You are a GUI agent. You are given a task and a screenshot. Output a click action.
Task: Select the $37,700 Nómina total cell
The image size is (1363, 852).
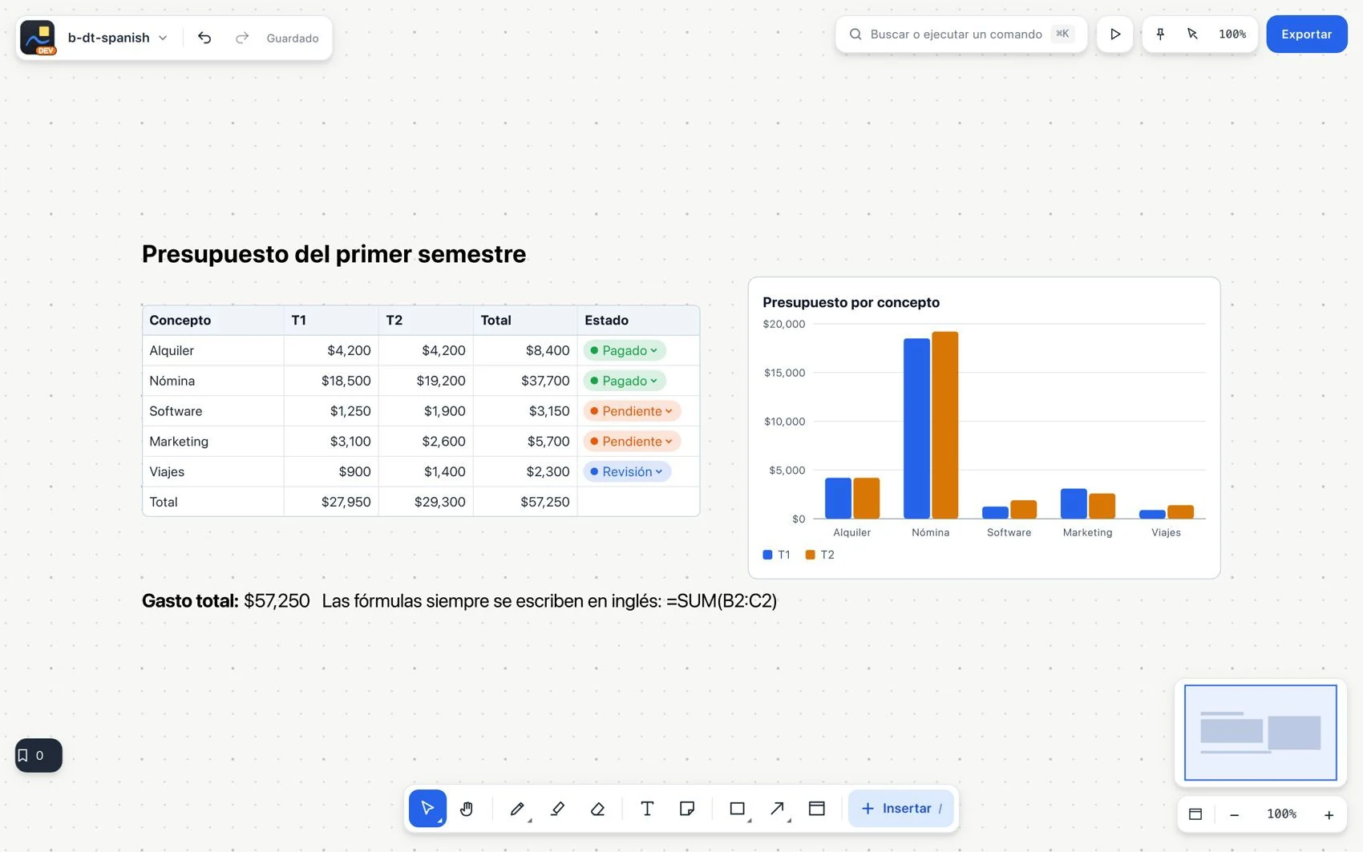coord(525,381)
